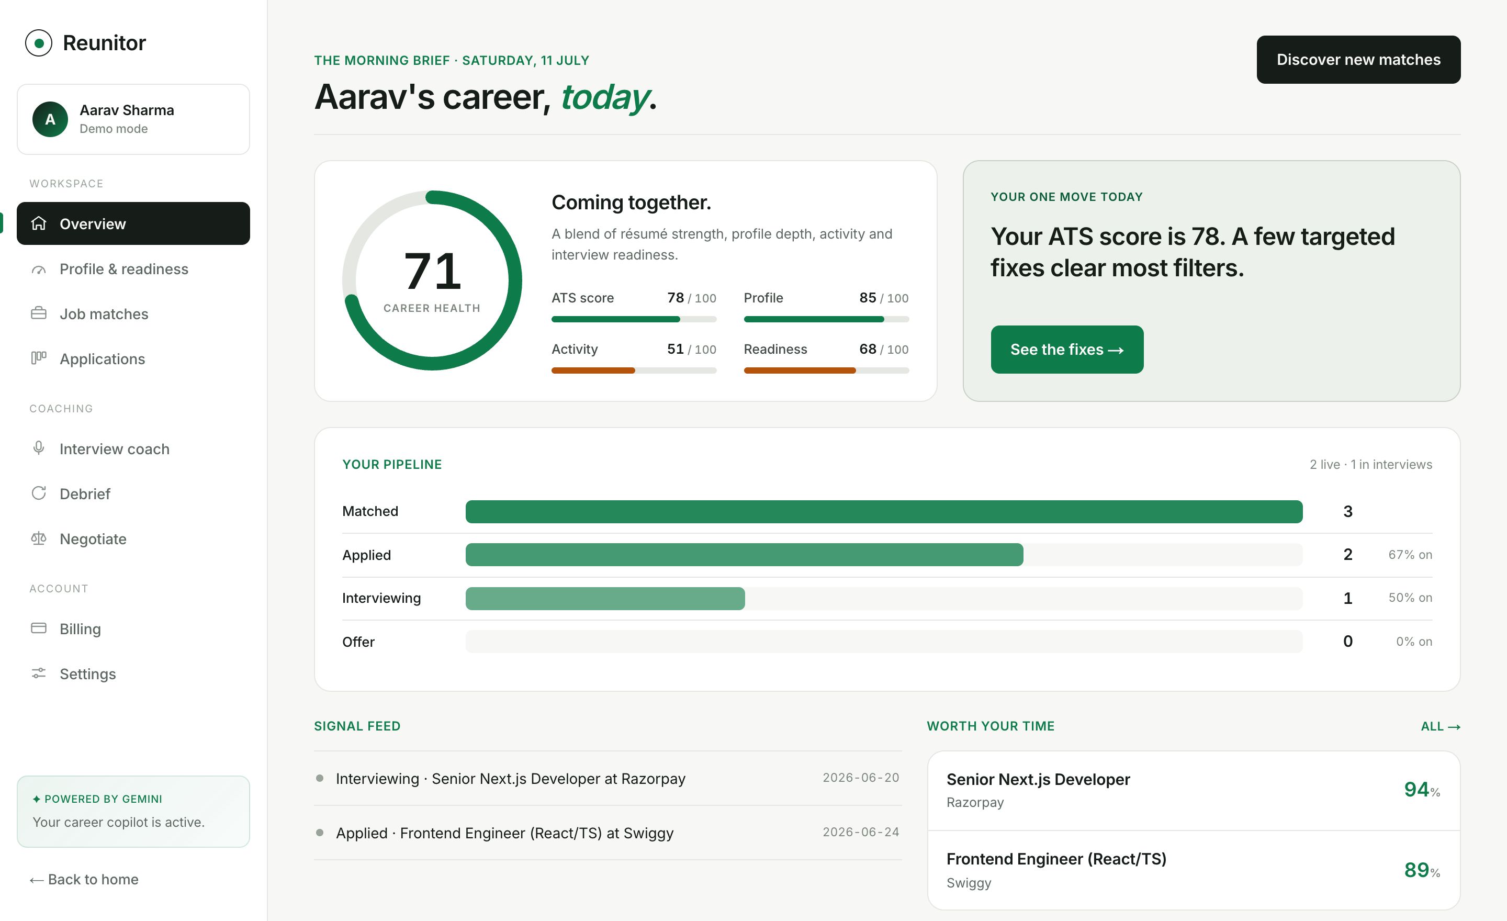
Task: Click the Matched pipeline bar
Action: [884, 511]
